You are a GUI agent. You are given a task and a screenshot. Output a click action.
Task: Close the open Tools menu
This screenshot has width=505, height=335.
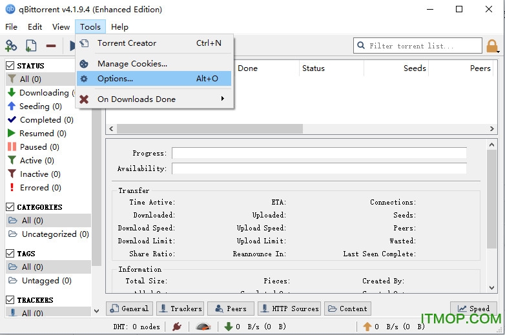point(90,26)
